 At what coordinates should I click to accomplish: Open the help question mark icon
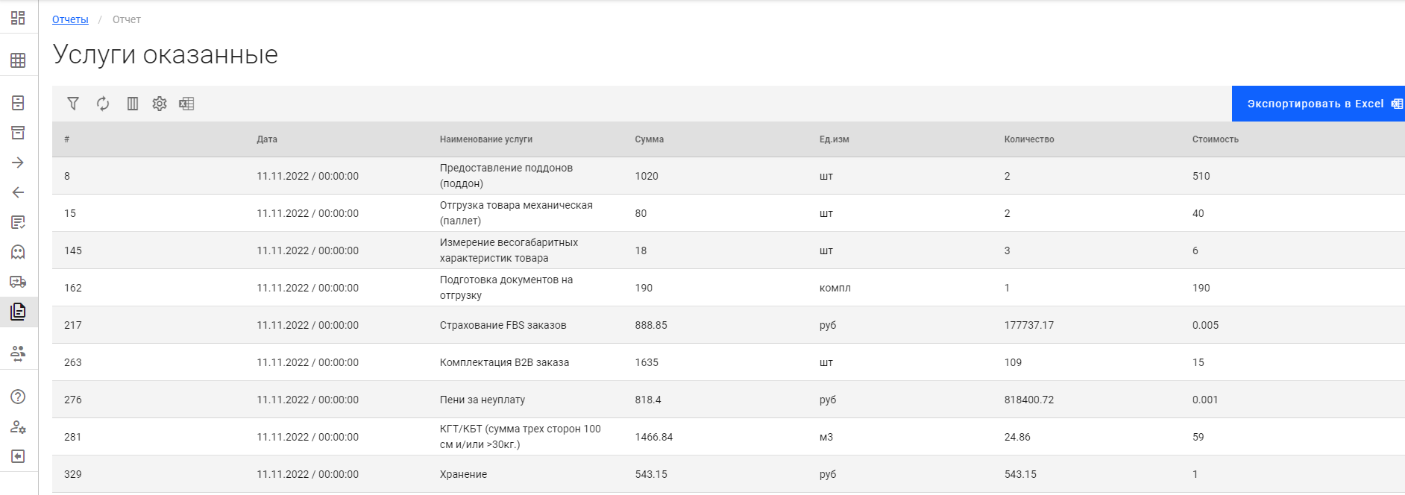click(x=18, y=397)
